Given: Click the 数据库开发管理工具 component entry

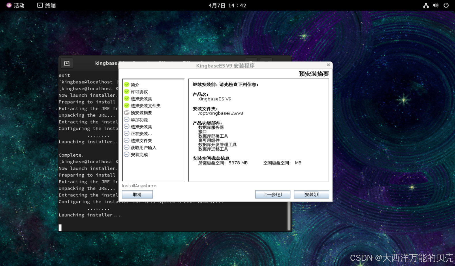Looking at the screenshot, I should pyautogui.click(x=217, y=145).
